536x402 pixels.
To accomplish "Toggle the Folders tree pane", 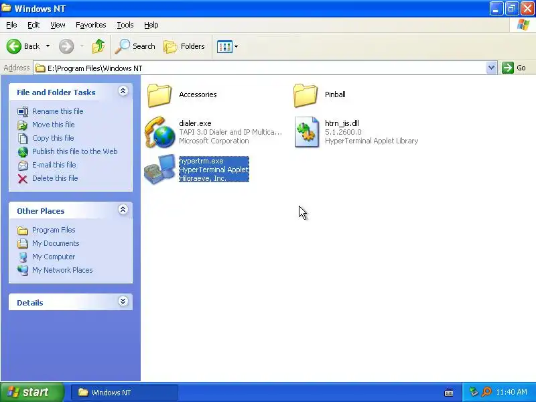I will pos(184,46).
